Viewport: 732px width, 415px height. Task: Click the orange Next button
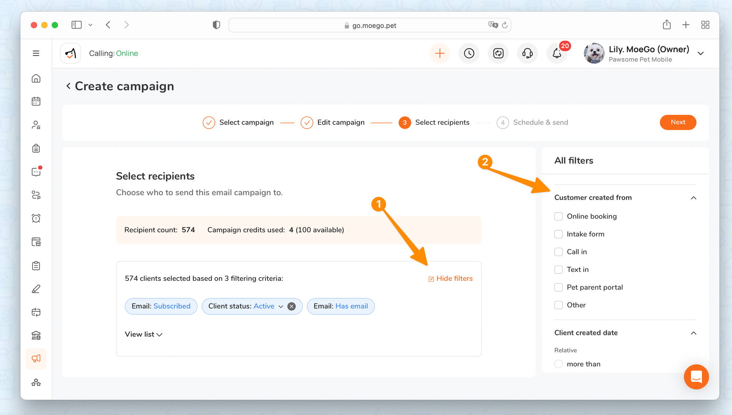pos(678,122)
